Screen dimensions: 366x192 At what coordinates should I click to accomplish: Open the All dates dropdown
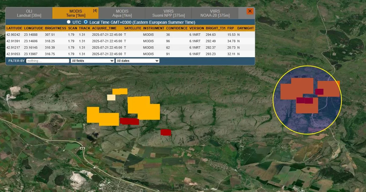(137, 61)
